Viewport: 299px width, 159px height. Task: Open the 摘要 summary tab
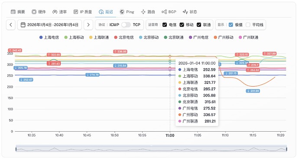coord(18,12)
